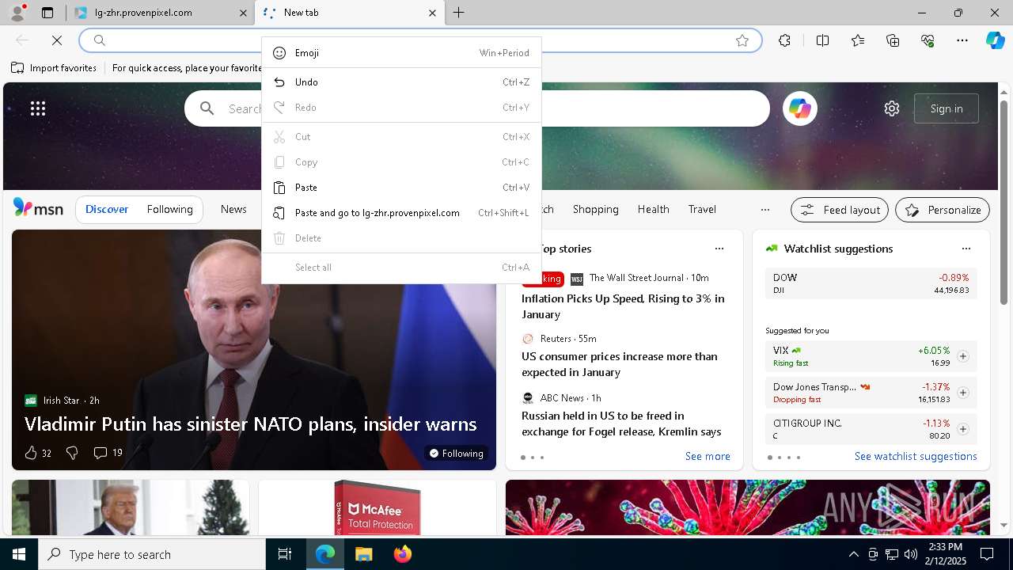The height and width of the screenshot is (570, 1013).
Task: Open Watchlist suggestions more options ellipsis
Action: pyautogui.click(x=966, y=249)
